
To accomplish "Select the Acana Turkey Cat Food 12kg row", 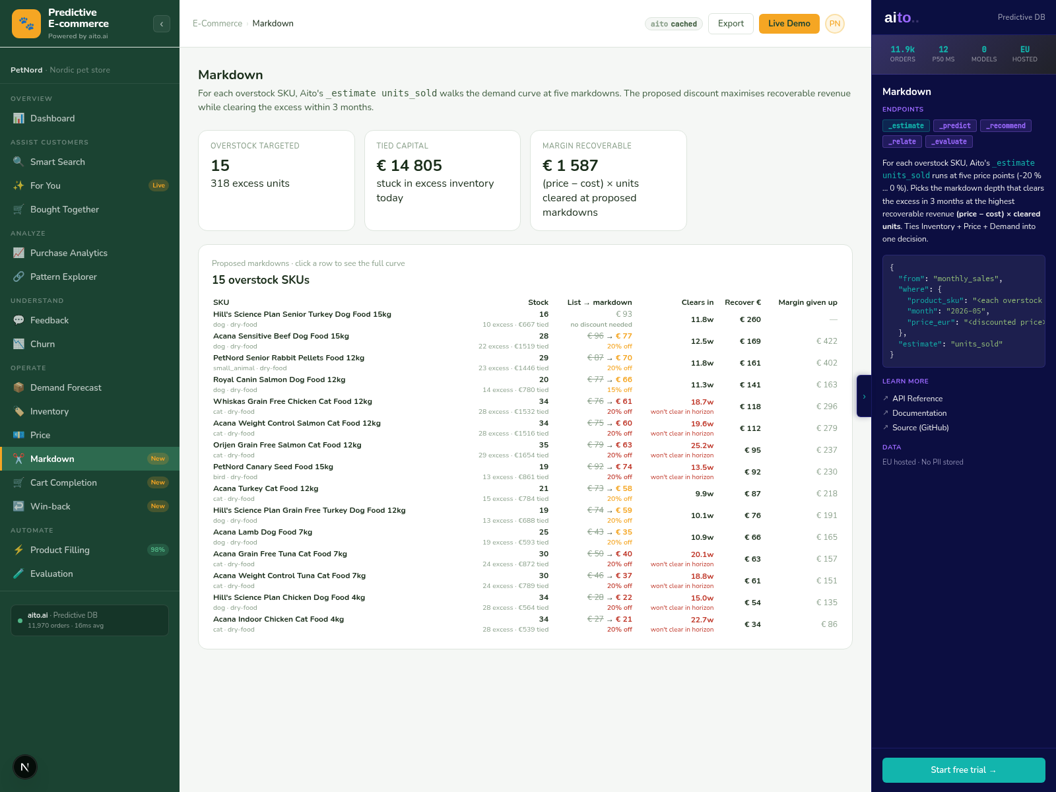I will [x=525, y=494].
